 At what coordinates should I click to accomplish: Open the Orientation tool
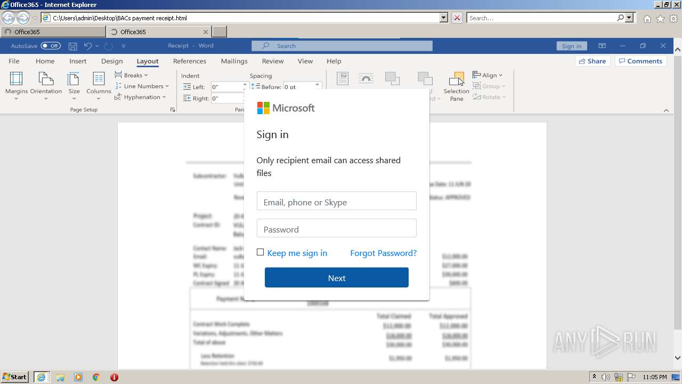click(46, 86)
